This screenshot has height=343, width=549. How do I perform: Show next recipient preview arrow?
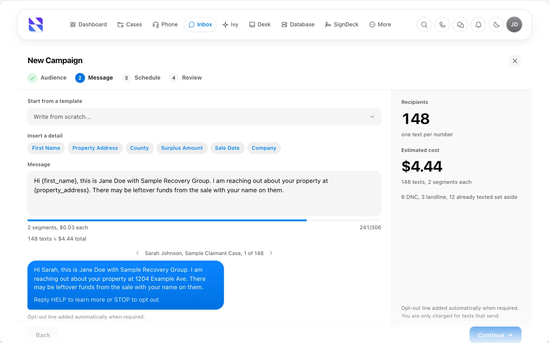coord(271,253)
